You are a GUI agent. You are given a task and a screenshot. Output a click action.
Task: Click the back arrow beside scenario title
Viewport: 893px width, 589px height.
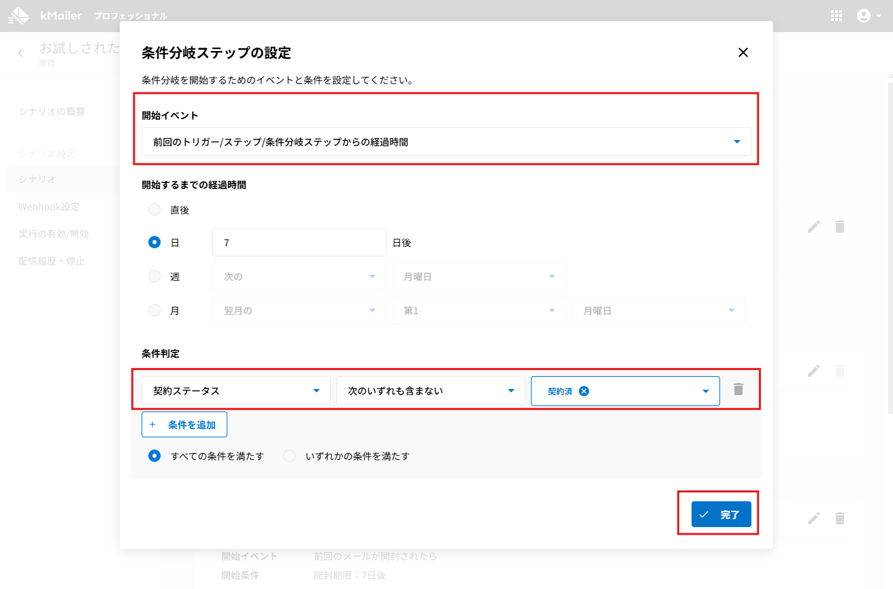(x=20, y=53)
